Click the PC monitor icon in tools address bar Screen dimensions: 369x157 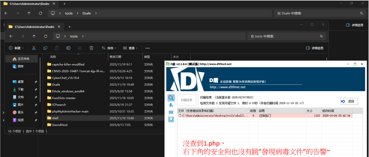click(58, 36)
